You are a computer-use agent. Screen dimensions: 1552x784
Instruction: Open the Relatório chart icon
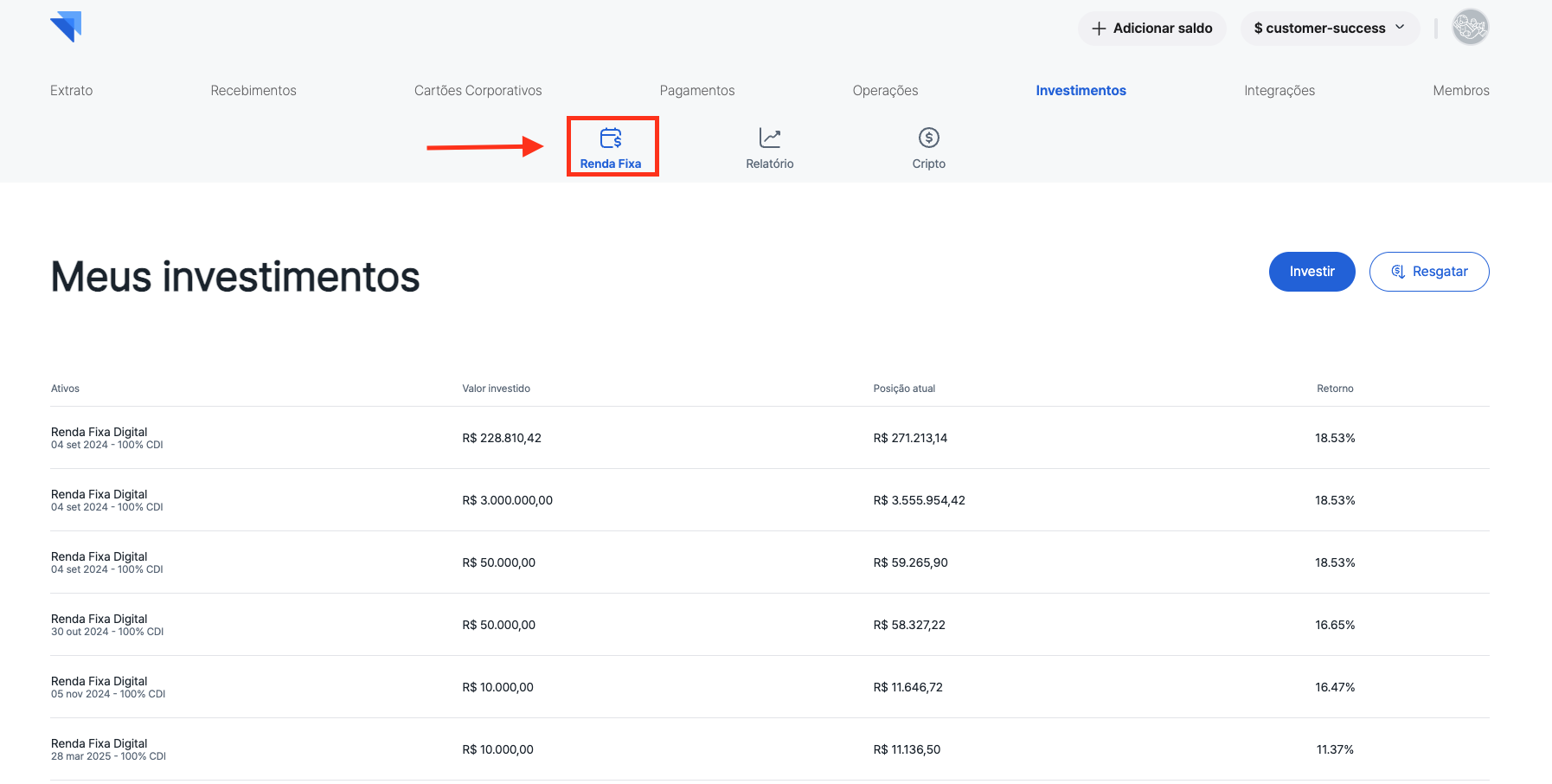[x=769, y=138]
